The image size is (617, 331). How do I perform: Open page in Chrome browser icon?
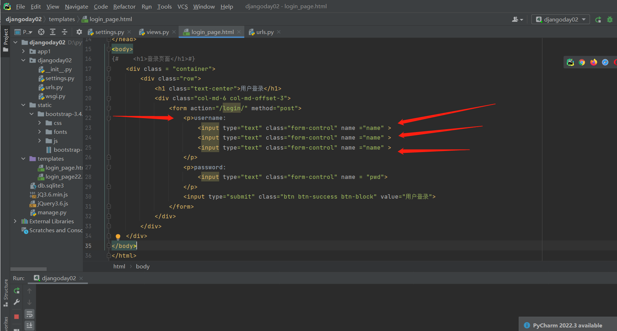tap(582, 62)
